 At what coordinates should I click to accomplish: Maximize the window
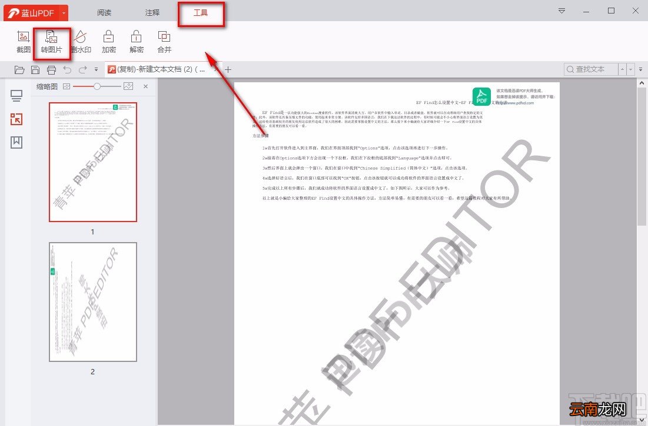612,11
